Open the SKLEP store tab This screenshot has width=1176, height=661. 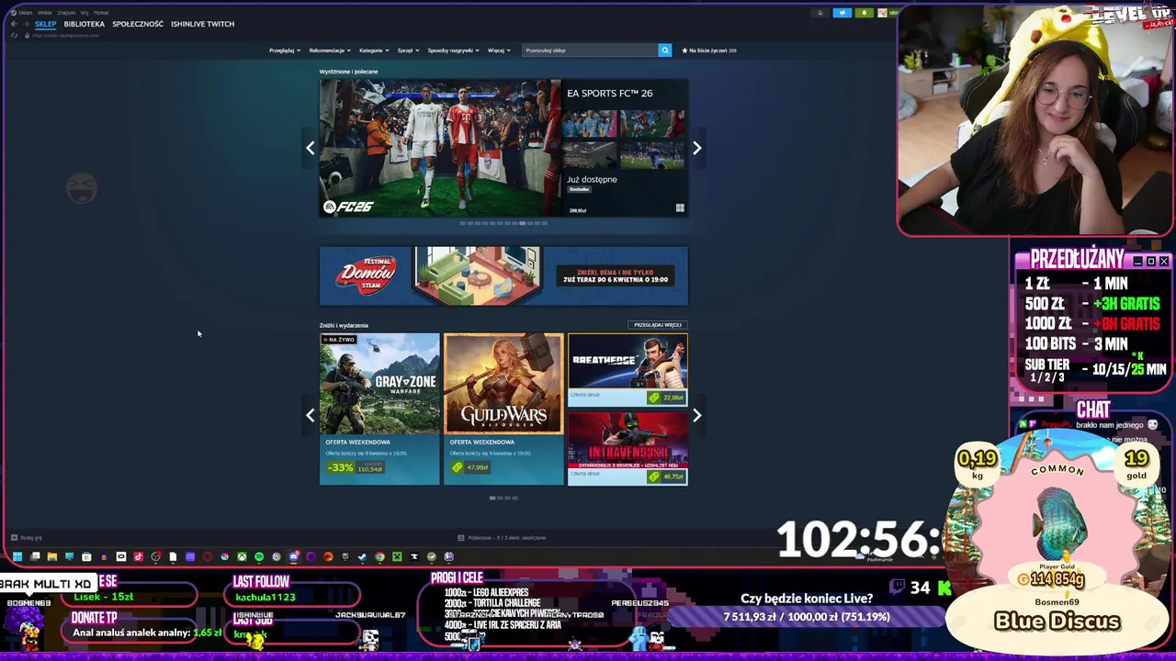point(46,24)
